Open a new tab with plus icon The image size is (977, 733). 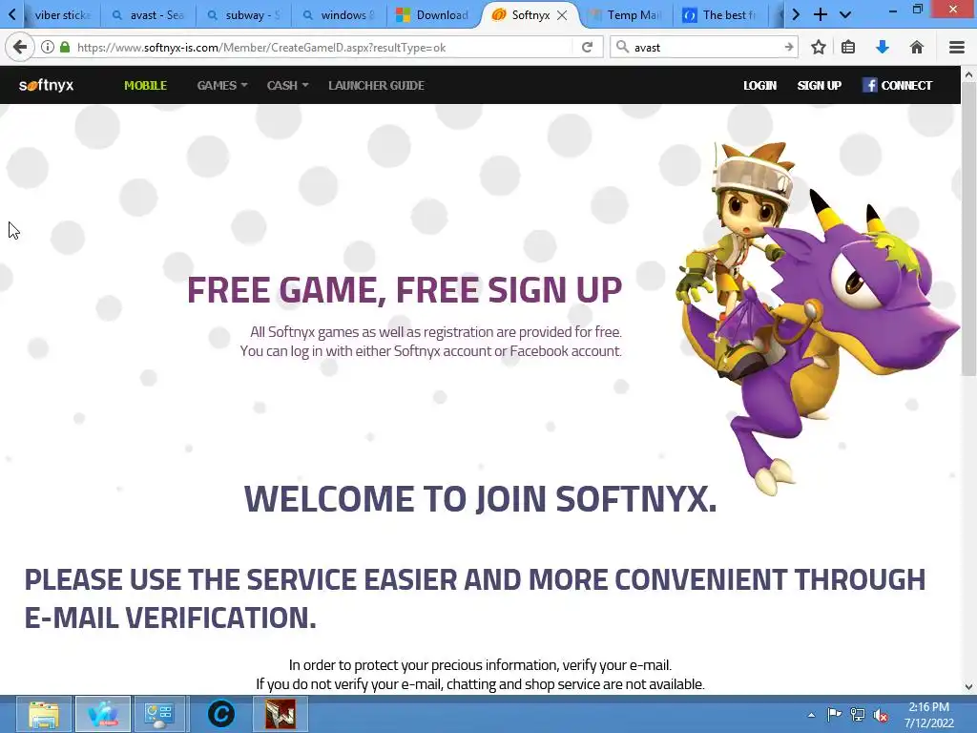[x=821, y=15]
